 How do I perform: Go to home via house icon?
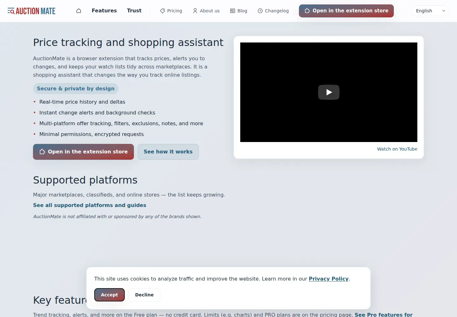click(79, 11)
